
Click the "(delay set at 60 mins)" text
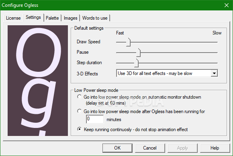[x=106, y=103]
